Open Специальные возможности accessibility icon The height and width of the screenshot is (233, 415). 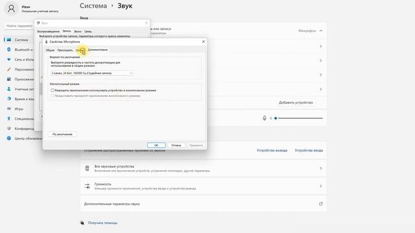(x=8, y=118)
